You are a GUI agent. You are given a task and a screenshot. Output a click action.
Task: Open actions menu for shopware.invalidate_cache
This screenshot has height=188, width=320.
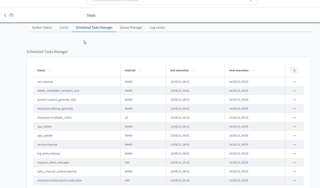pos(294,117)
